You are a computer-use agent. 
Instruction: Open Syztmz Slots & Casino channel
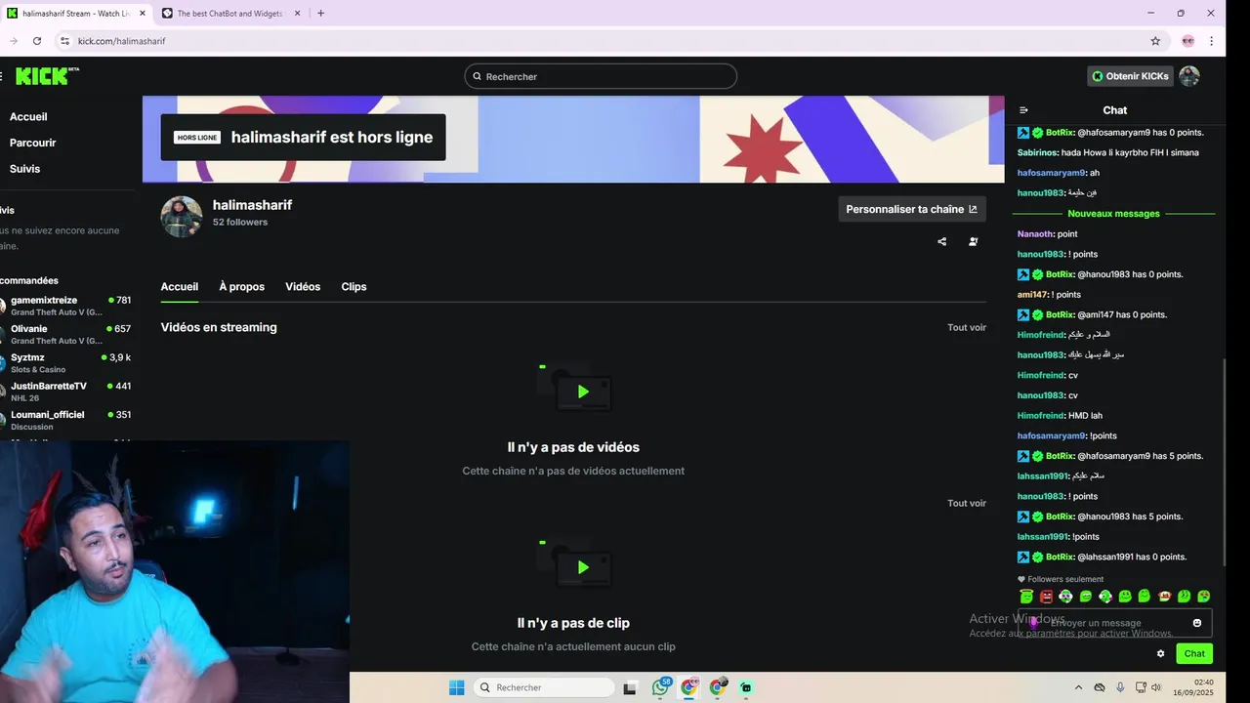(x=66, y=363)
